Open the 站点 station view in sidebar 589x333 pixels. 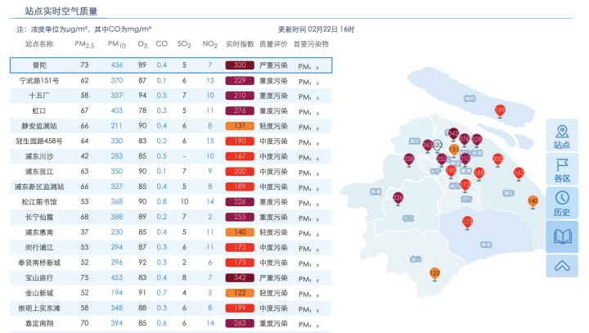(x=562, y=135)
